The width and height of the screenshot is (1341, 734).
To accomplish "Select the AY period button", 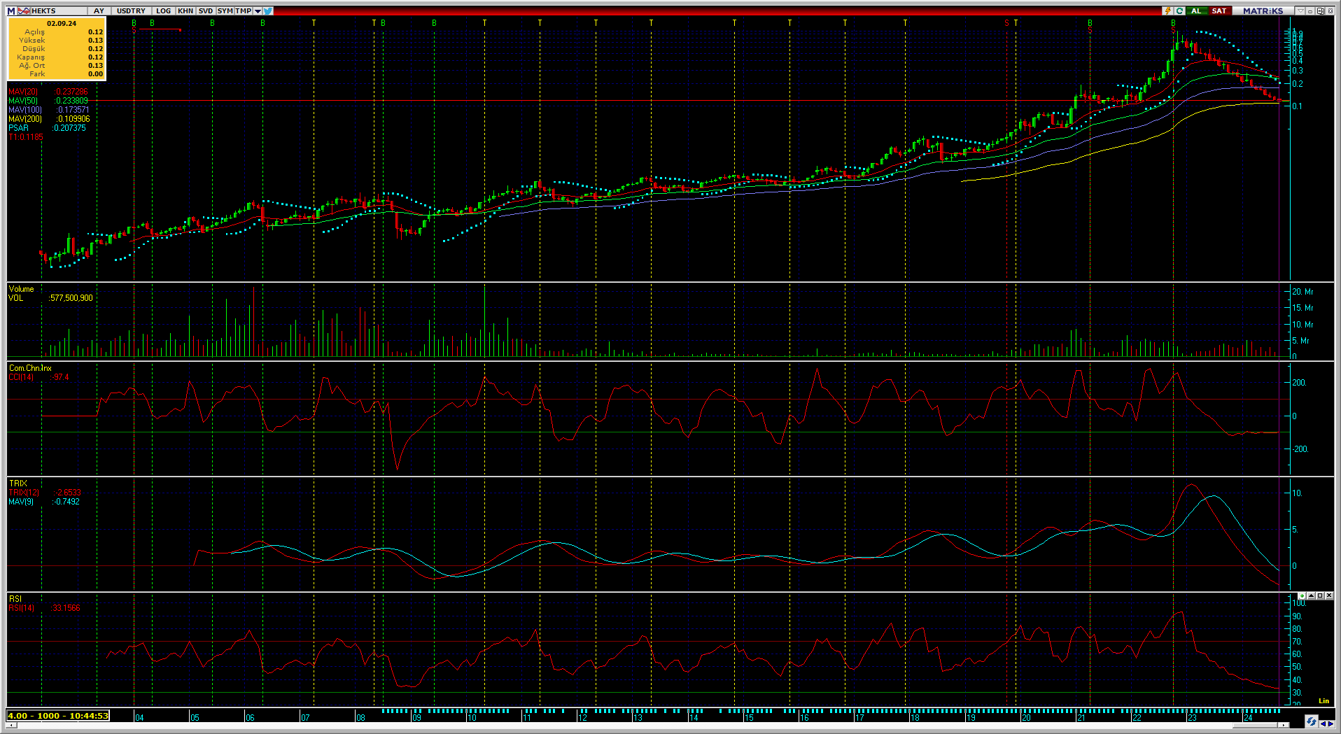I will pos(99,10).
